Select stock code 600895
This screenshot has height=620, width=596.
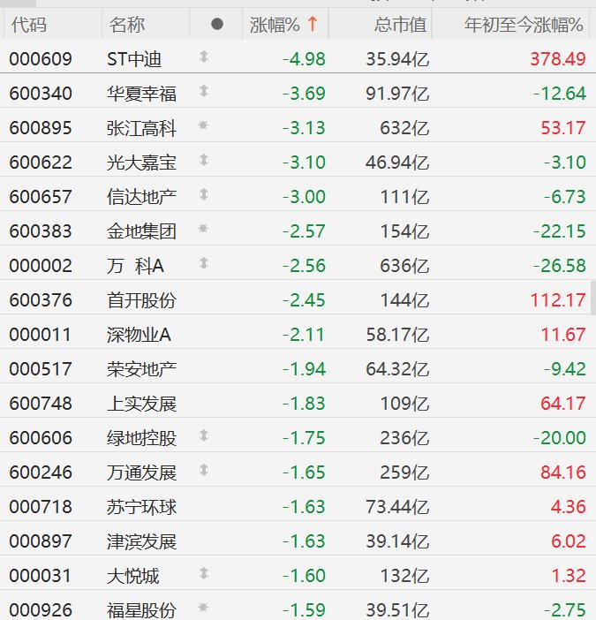coord(41,128)
